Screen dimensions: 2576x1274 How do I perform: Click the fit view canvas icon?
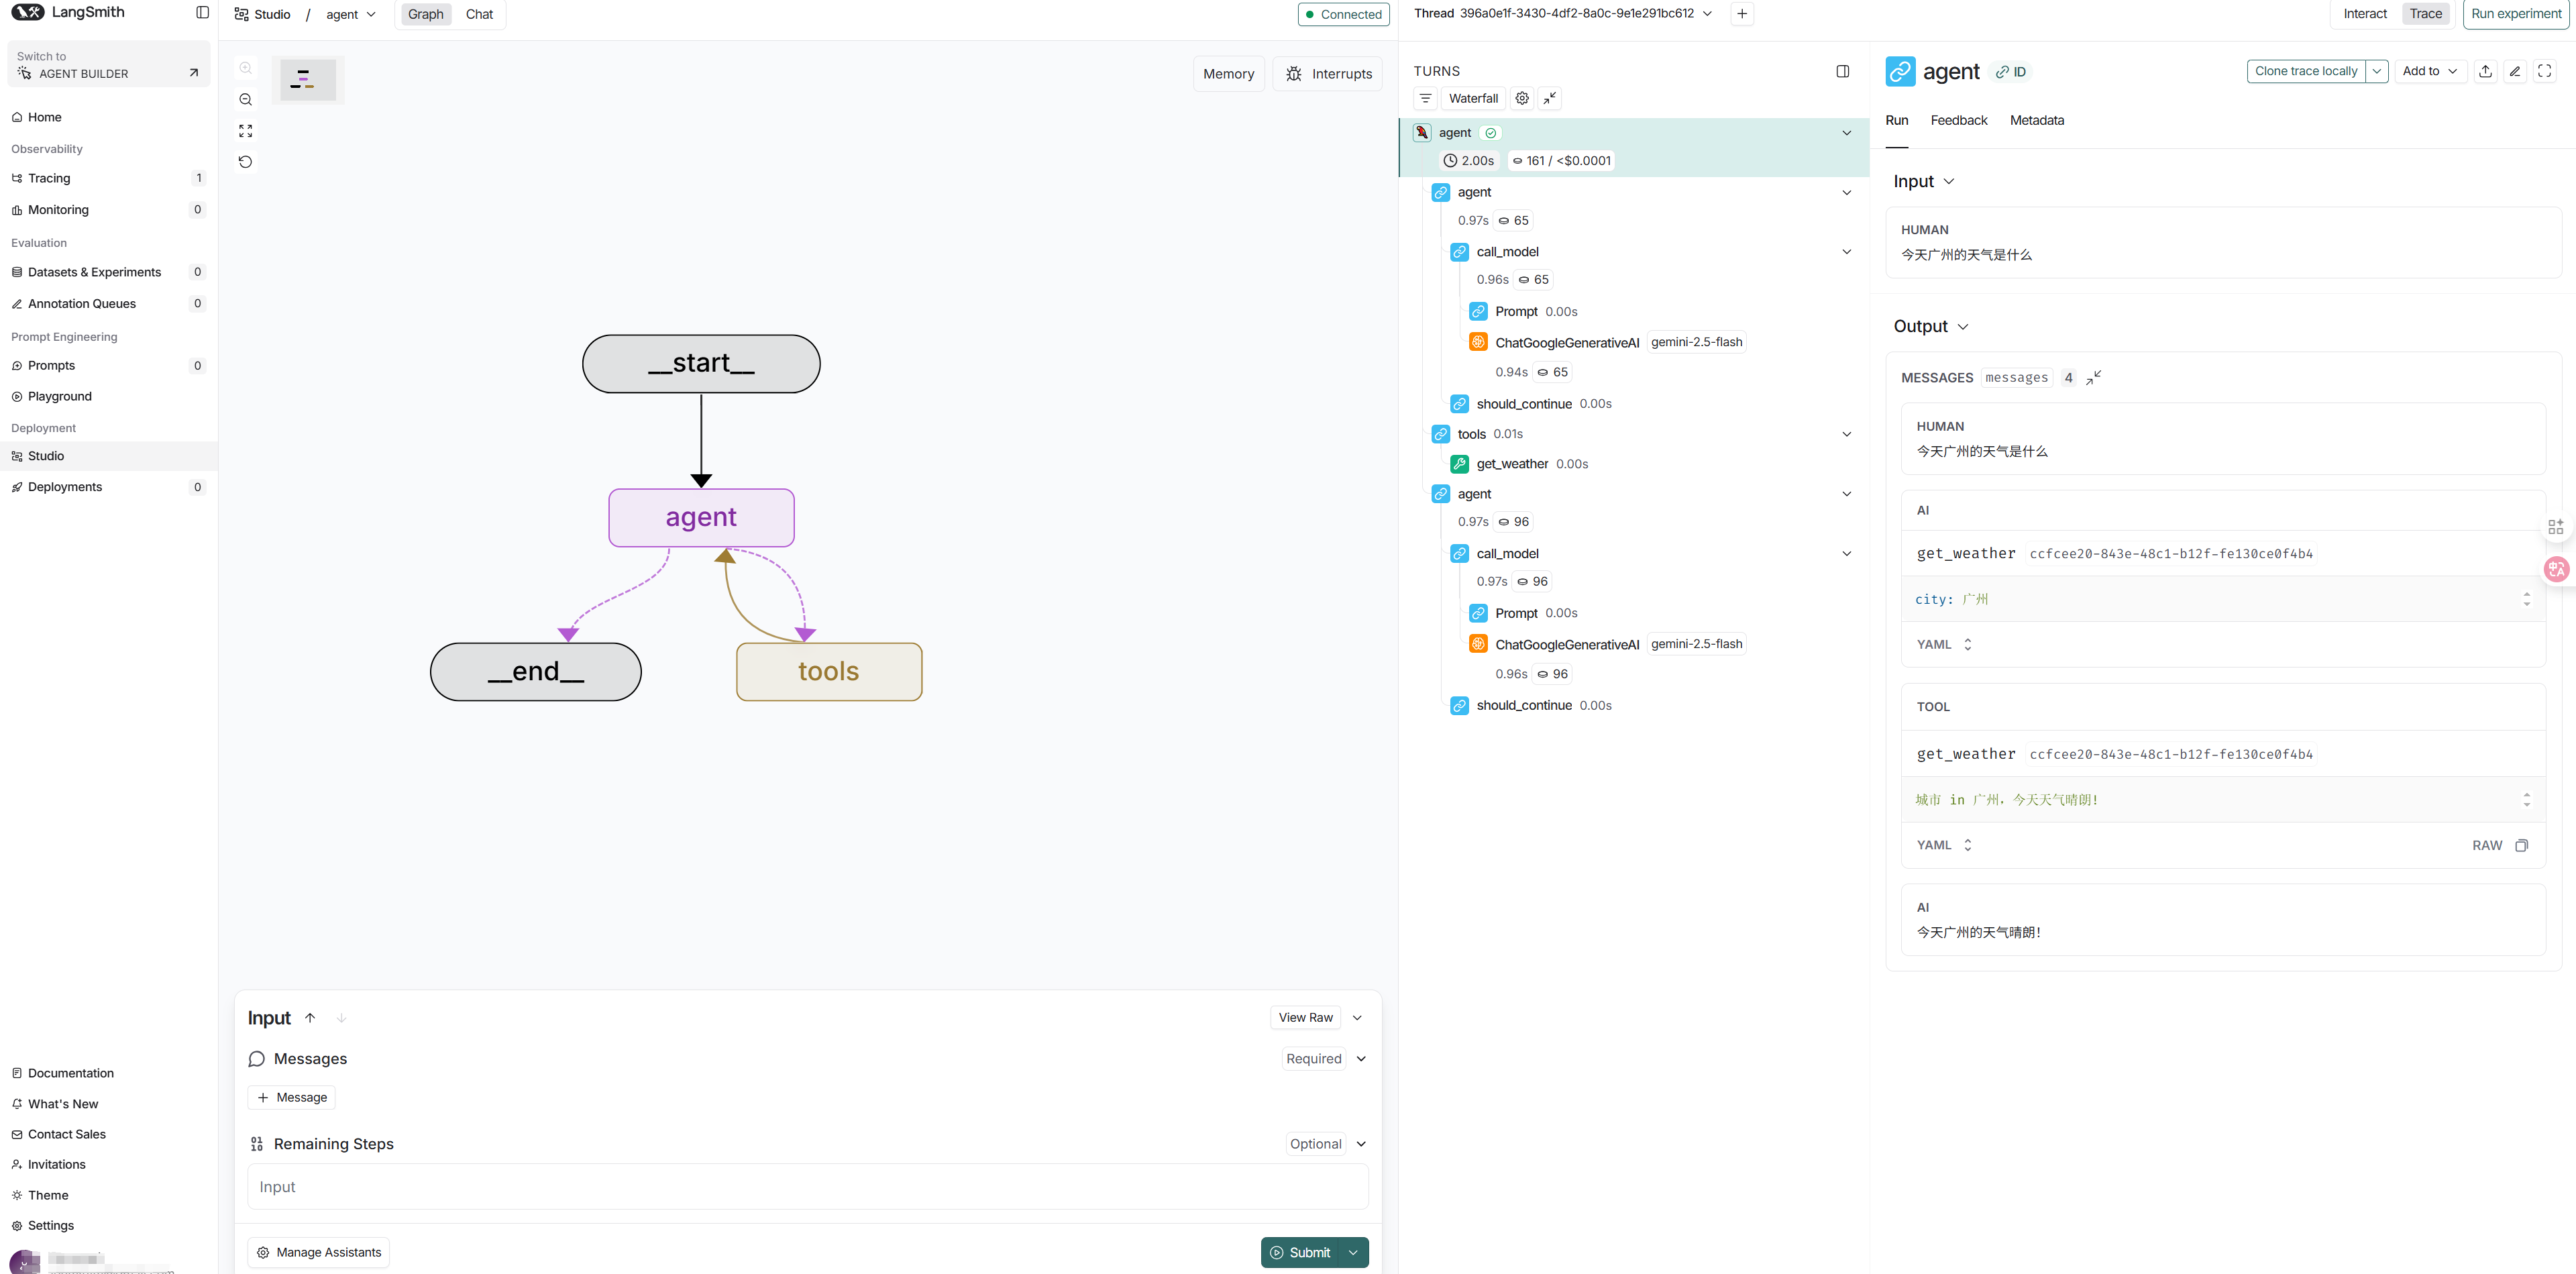coord(246,131)
